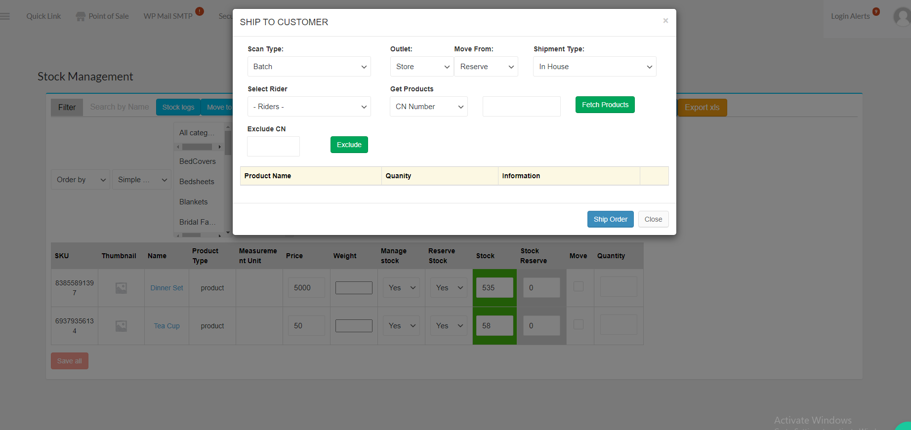Click the Exclude CN input field
Image resolution: width=911 pixels, height=430 pixels.
click(x=273, y=146)
